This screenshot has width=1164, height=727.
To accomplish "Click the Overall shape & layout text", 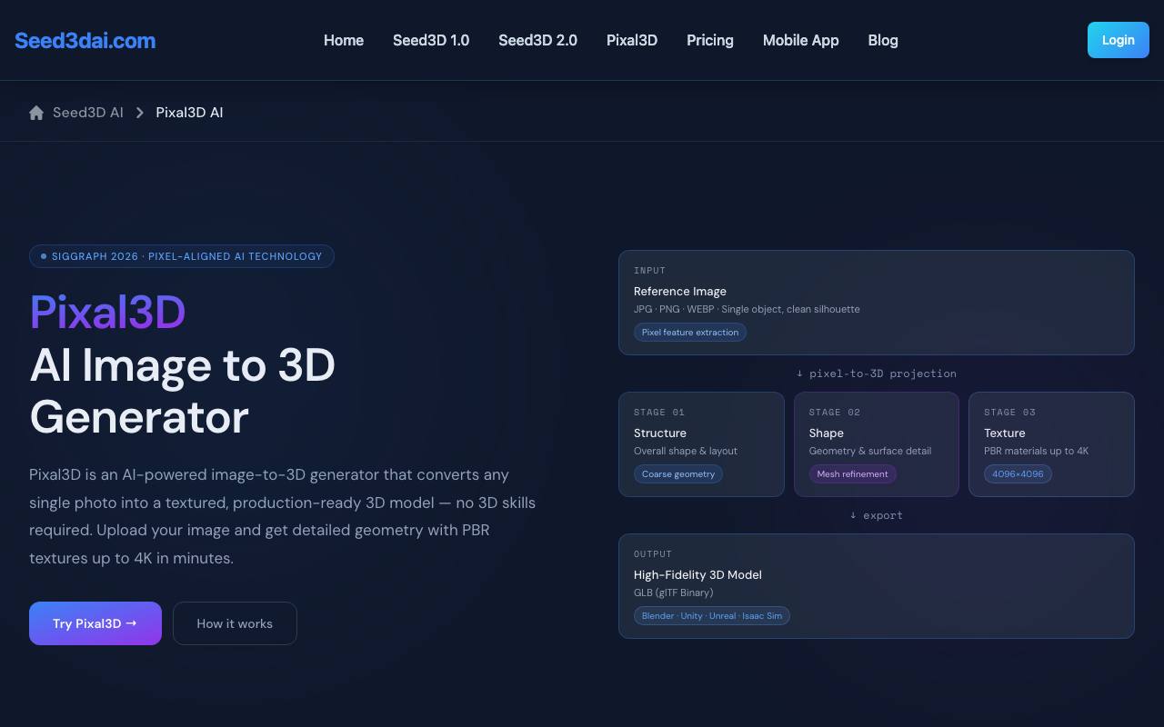I will point(686,451).
